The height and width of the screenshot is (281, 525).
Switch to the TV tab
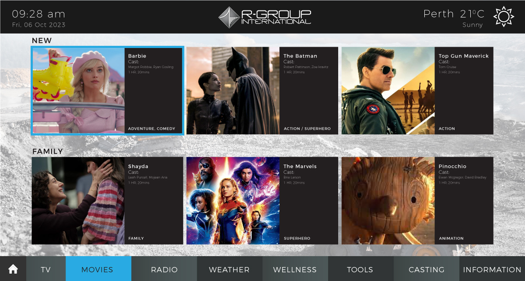pyautogui.click(x=45, y=269)
